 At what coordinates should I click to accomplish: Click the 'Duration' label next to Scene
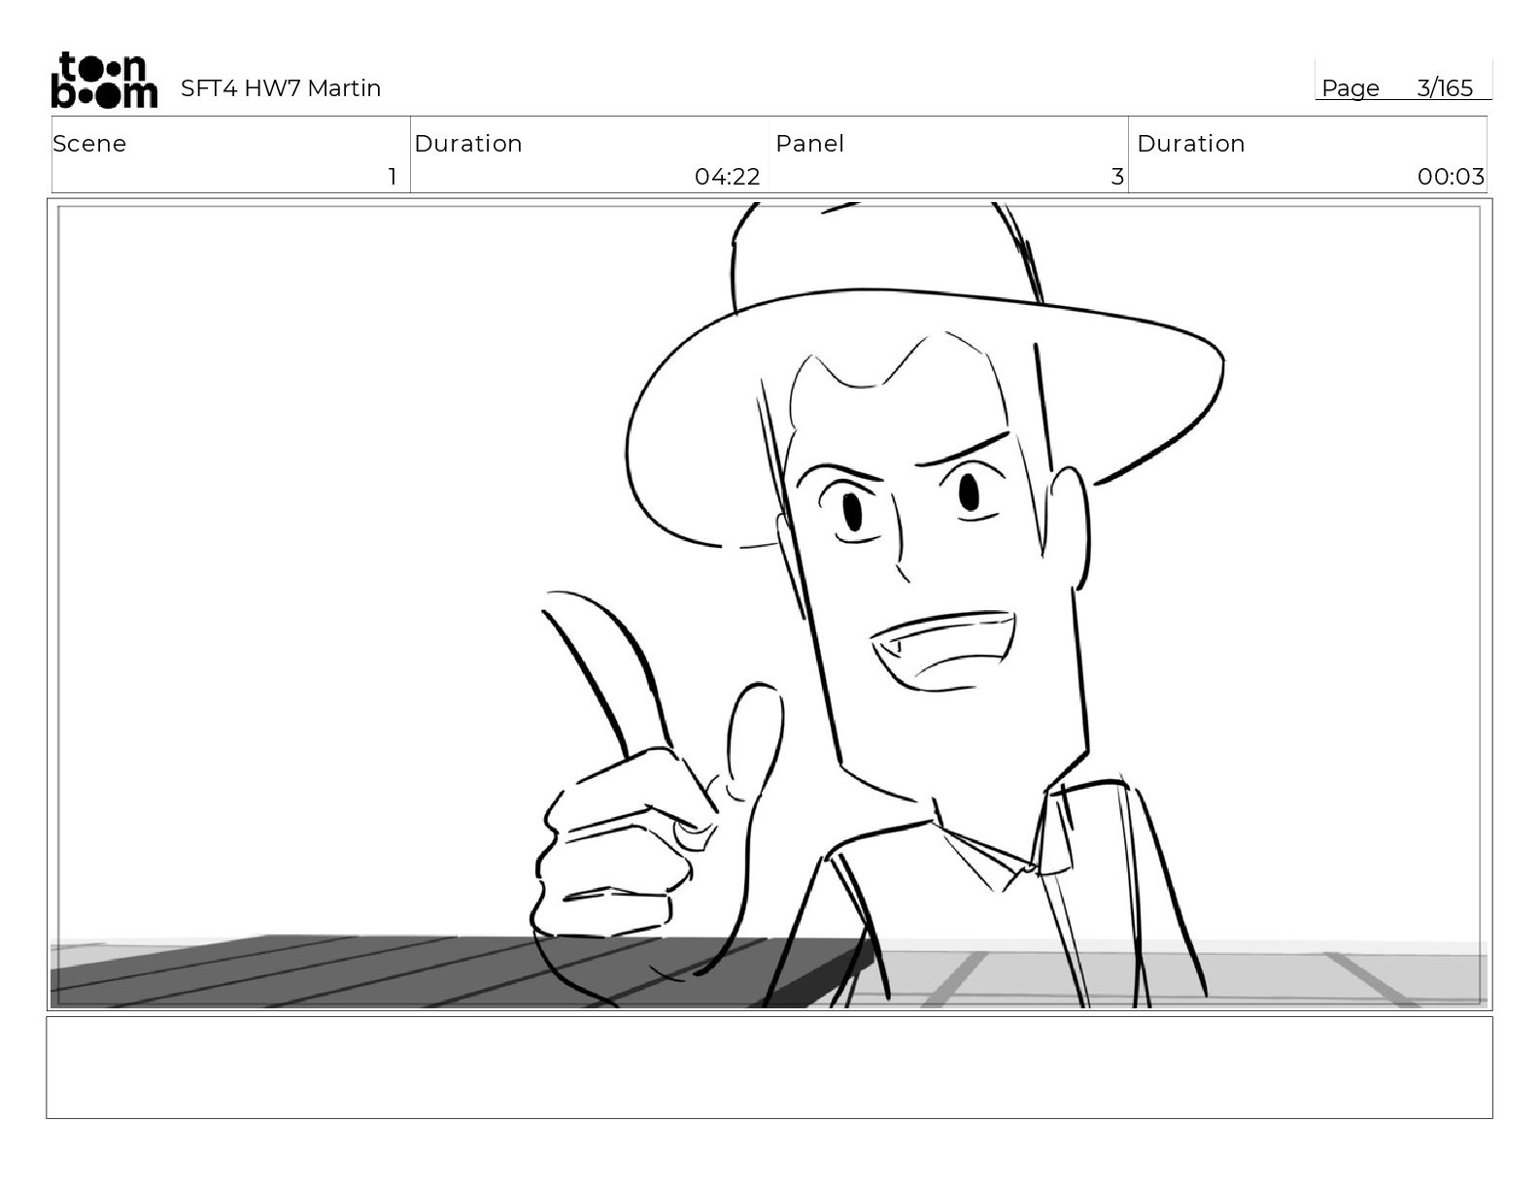pyautogui.click(x=468, y=144)
